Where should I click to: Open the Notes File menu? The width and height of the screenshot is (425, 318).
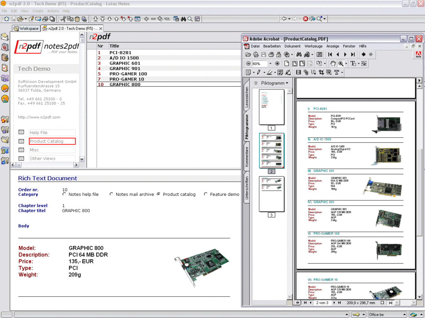(x=4, y=11)
